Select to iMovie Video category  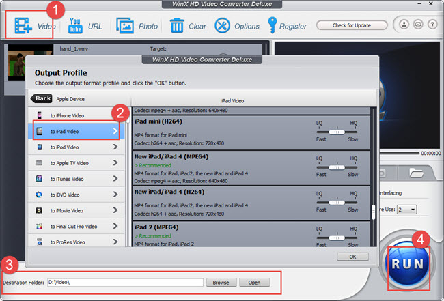tap(77, 210)
